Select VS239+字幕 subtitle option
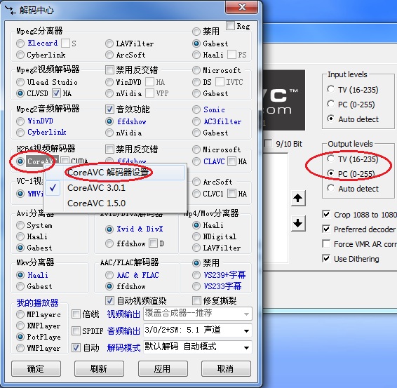Image resolution: width=397 pixels, height=388 pixels. 196,275
